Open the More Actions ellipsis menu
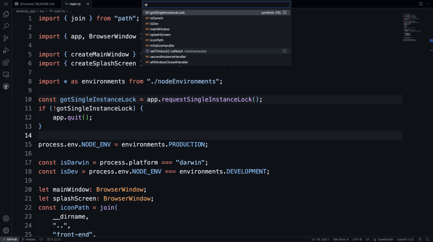 pos(428,4)
